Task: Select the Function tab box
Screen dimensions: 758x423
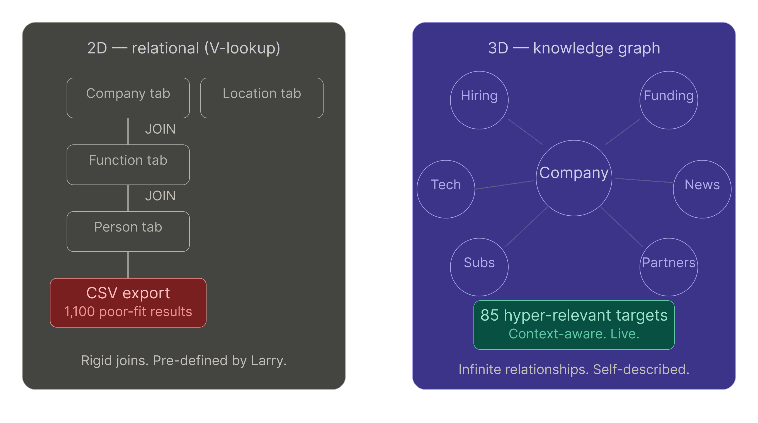Action: pyautogui.click(x=128, y=164)
